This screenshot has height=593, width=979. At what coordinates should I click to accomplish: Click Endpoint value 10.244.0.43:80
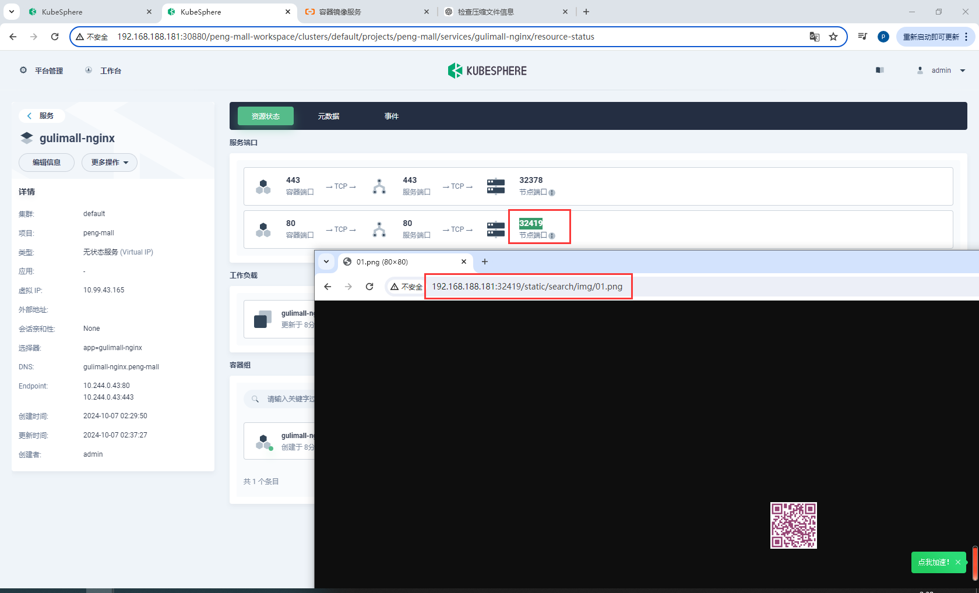[x=107, y=386]
